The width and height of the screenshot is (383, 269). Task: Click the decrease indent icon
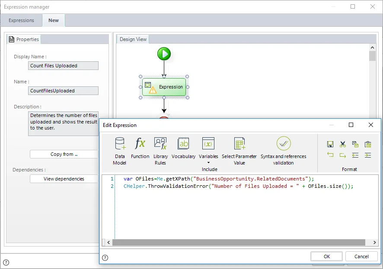[355, 155]
